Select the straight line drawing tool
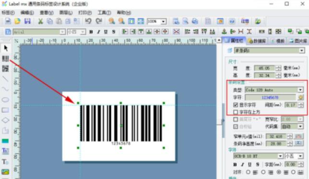Viewport: 309px width, 179px height. coord(5,79)
